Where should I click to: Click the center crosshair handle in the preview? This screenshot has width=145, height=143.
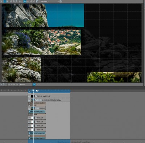pos(71,74)
